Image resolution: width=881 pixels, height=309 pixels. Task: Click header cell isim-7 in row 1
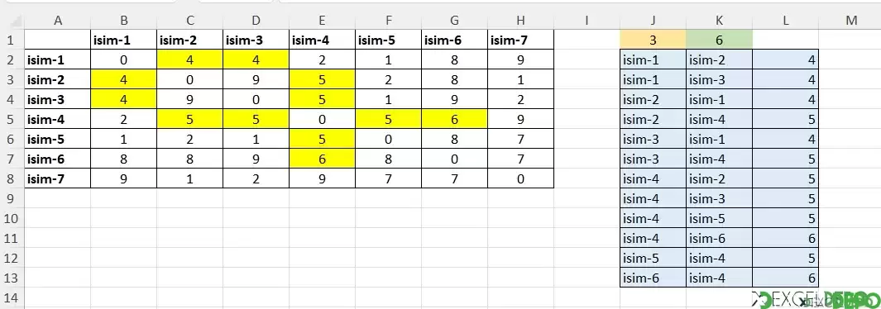click(x=520, y=40)
